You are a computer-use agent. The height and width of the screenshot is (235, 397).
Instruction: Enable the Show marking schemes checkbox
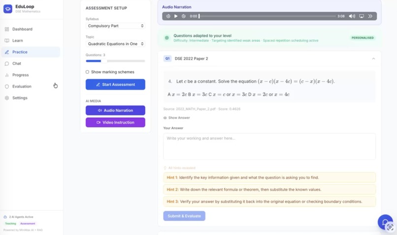tap(87, 72)
